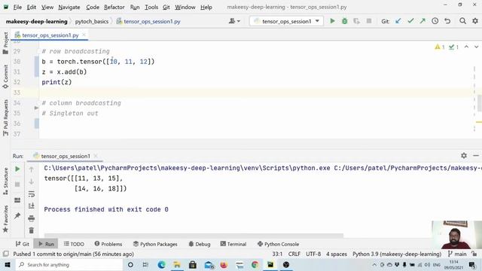Rollback changes with undo arrow icon
This screenshot has width=482, height=271.
pyautogui.click(x=447, y=21)
